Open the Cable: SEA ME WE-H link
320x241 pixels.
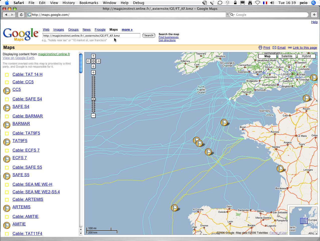(32, 184)
